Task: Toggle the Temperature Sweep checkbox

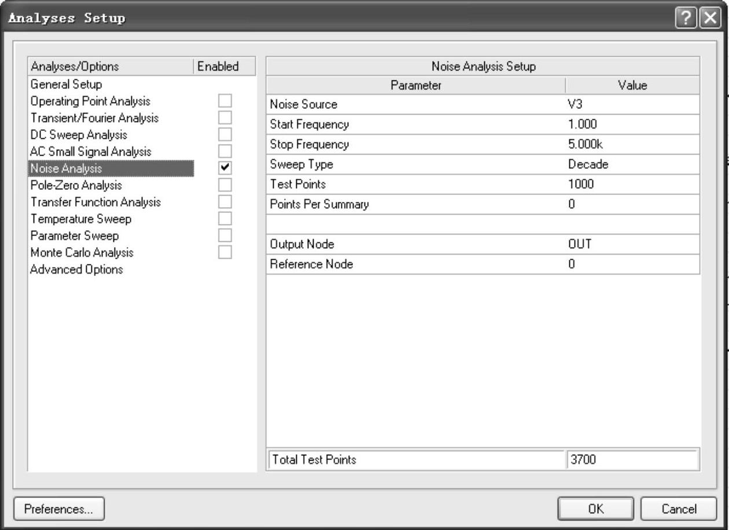Action: 224,219
